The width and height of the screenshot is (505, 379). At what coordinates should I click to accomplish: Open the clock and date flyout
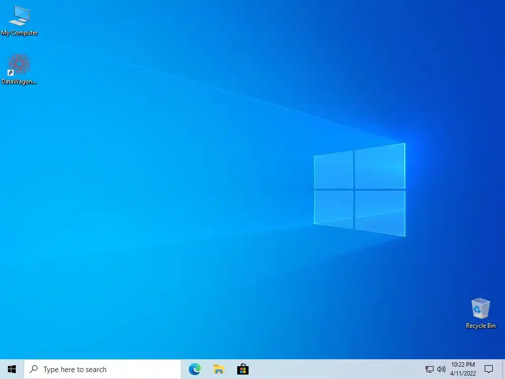[x=463, y=369]
